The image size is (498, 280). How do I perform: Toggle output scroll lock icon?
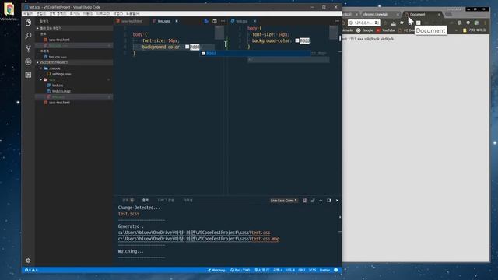click(x=313, y=201)
